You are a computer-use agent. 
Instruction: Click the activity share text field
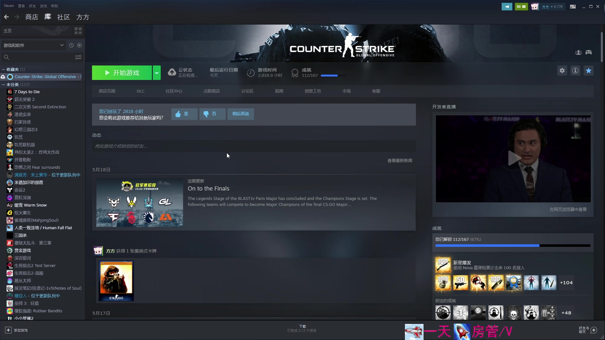pos(254,146)
